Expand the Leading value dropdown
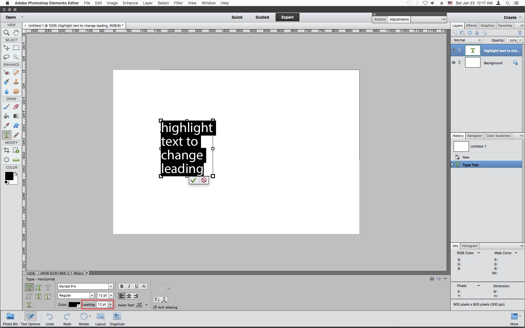 [110, 304]
